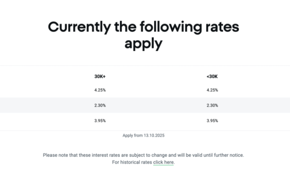Click the <30K column header
Image resolution: width=290 pixels, height=175 pixels.
(x=212, y=76)
